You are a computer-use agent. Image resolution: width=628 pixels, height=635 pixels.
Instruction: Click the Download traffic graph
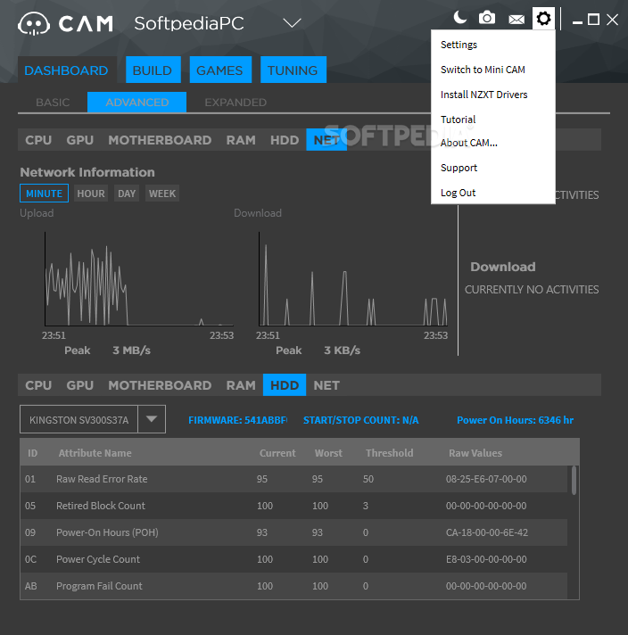pyautogui.click(x=353, y=278)
